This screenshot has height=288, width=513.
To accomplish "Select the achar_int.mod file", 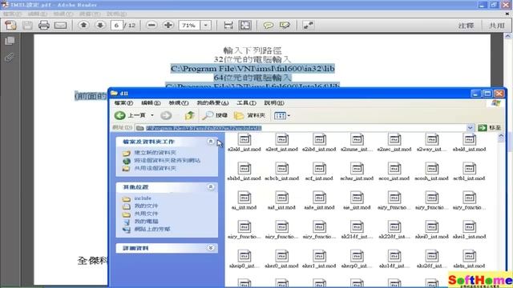I will pos(357,172).
